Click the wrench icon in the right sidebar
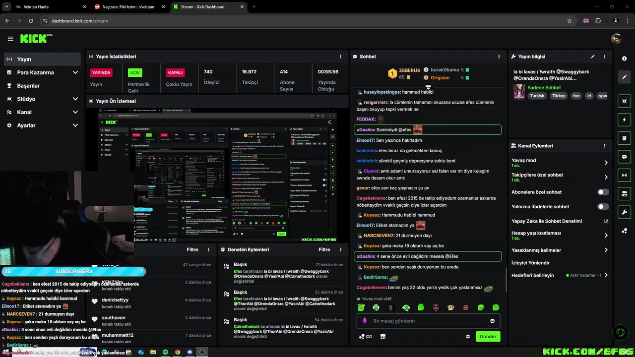635x357 pixels. [x=624, y=212]
